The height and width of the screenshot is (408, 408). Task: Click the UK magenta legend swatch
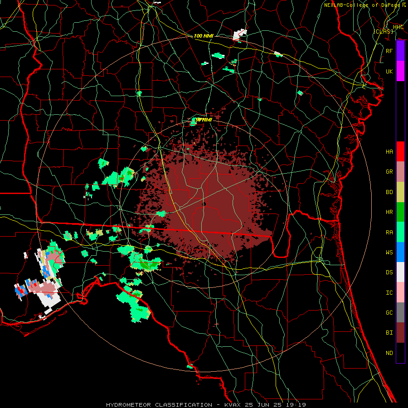tap(400, 71)
